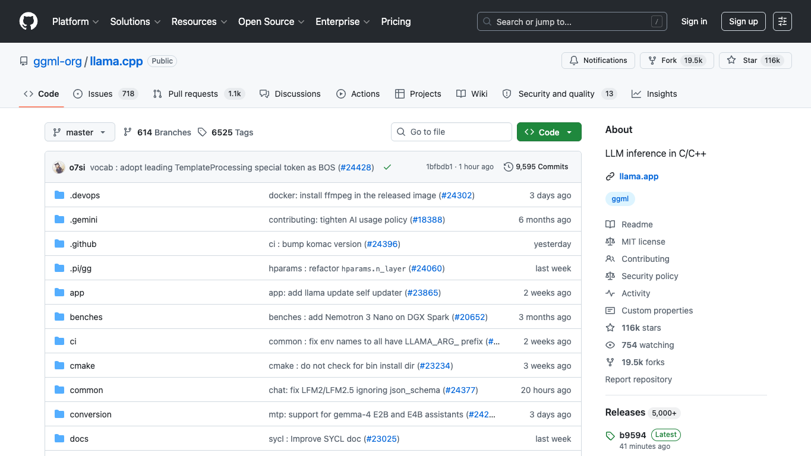811x456 pixels.
Task: Open the ggml-org owner link
Action: coord(58,61)
